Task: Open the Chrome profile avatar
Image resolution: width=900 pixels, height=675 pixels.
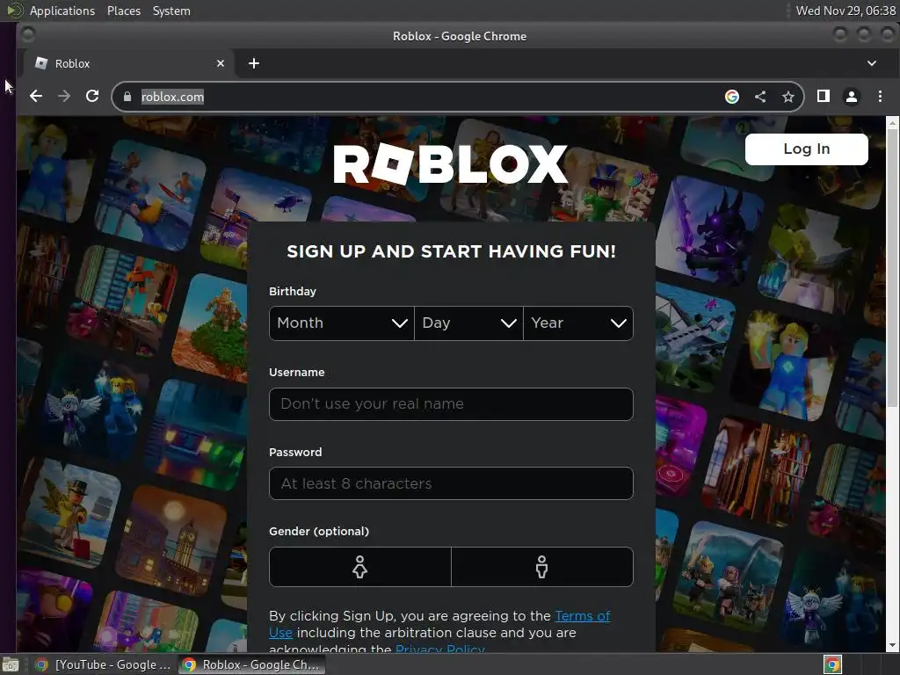Action: coord(852,97)
